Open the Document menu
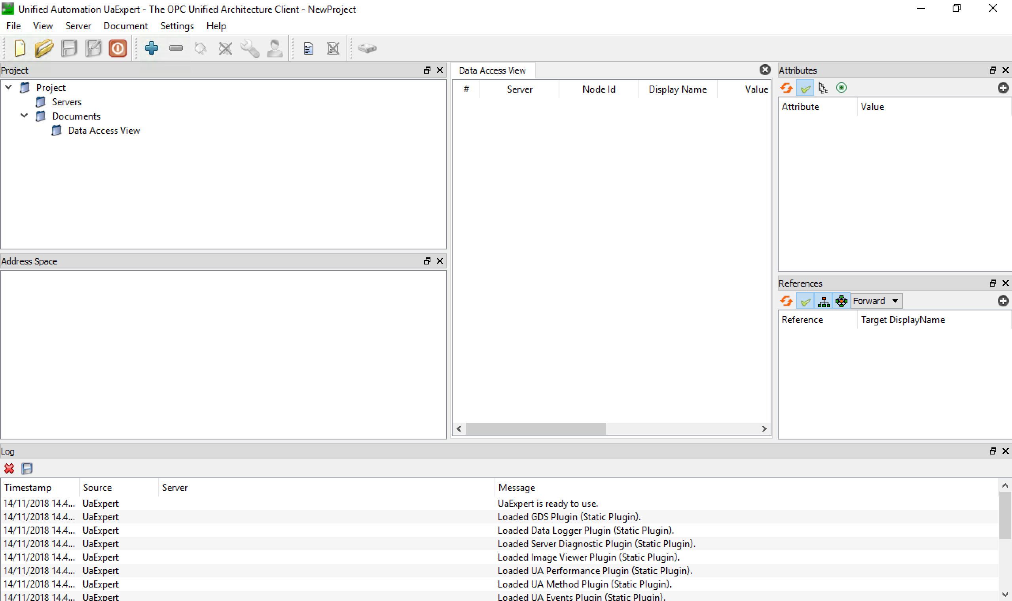Viewport: 1012px width, 601px height. (x=125, y=26)
